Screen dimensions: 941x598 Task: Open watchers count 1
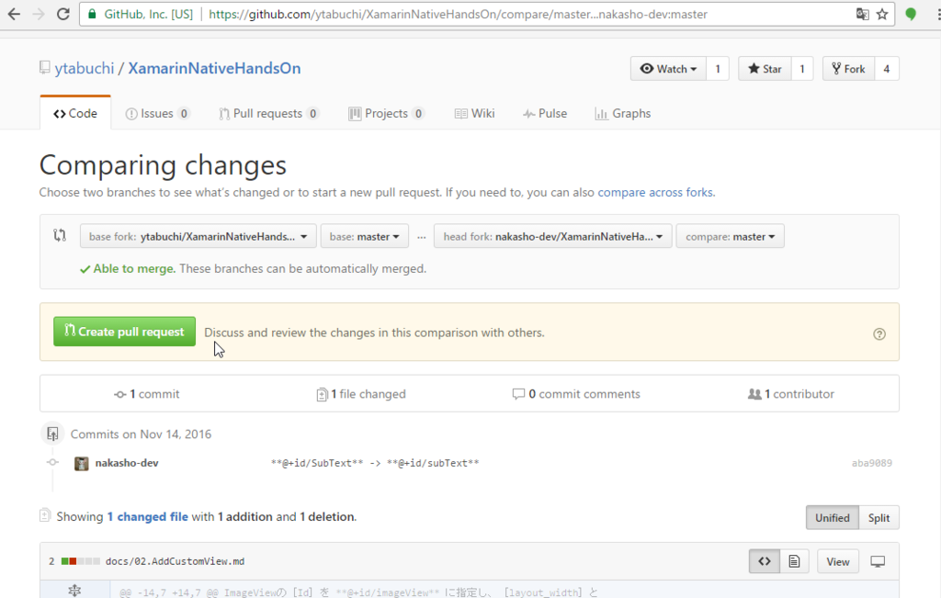[x=717, y=68]
